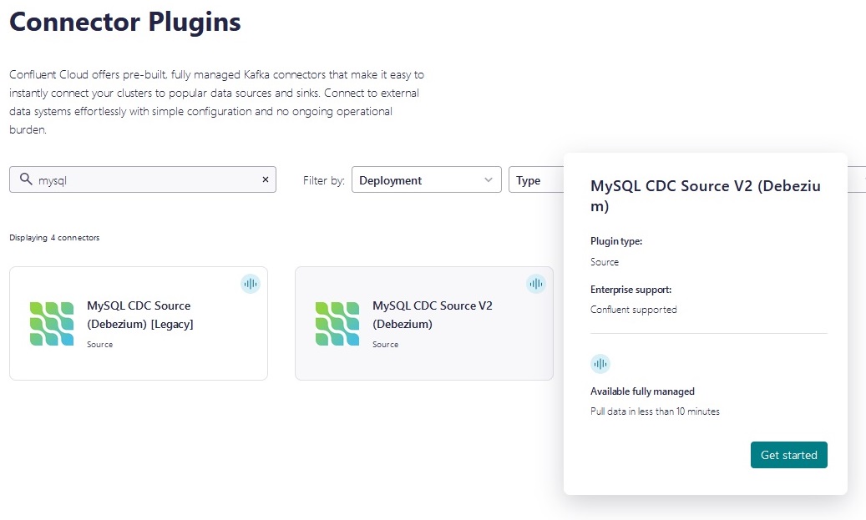The width and height of the screenshot is (866, 520).
Task: Click the fully managed badge on the V2 card
Action: (x=536, y=284)
